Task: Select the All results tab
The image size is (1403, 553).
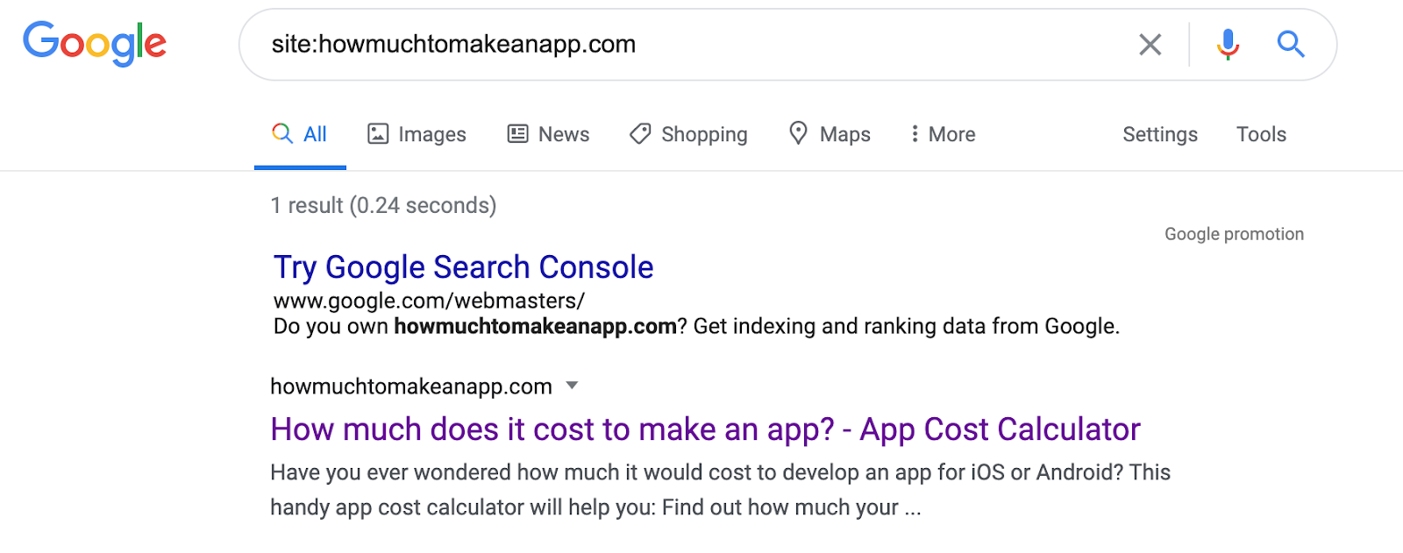Action: [x=300, y=134]
